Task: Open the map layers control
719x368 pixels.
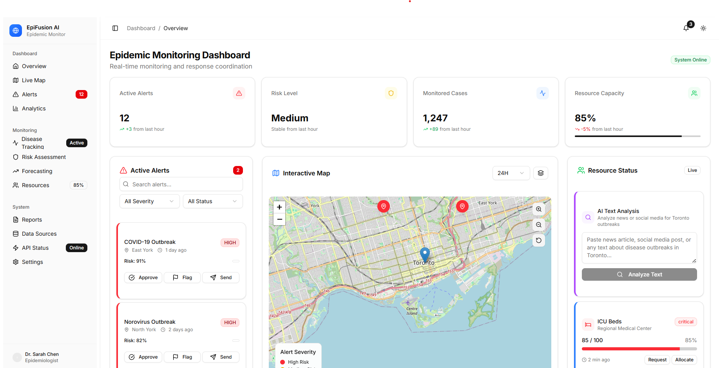Action: click(541, 173)
